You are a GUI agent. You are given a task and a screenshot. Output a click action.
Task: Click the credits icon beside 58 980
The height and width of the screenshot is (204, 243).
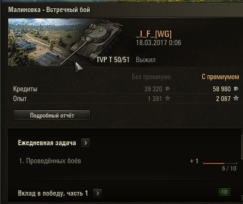point(236,89)
